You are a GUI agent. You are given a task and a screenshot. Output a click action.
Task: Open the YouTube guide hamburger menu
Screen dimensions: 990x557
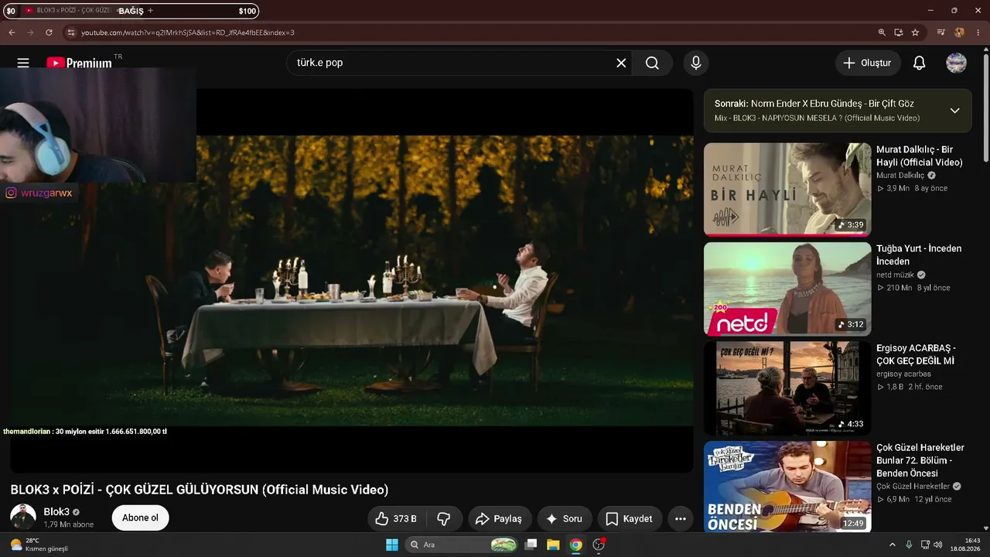[23, 63]
